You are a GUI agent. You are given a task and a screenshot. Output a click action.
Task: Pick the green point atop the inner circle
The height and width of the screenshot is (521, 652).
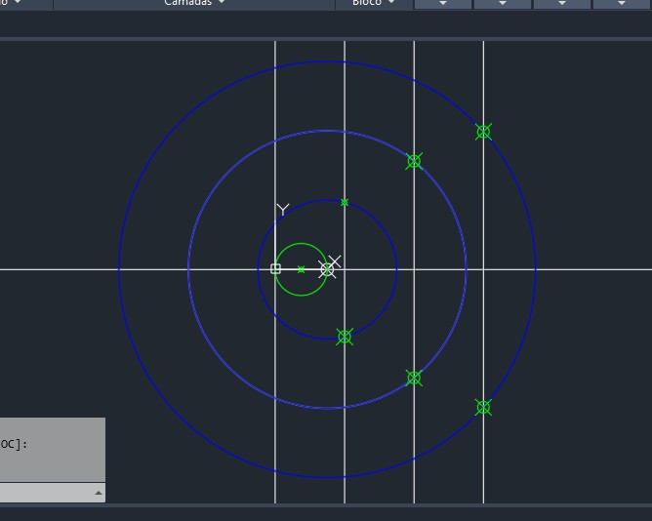tap(345, 203)
